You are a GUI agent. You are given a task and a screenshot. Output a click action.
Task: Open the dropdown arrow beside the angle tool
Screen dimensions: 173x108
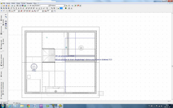point(37,11)
